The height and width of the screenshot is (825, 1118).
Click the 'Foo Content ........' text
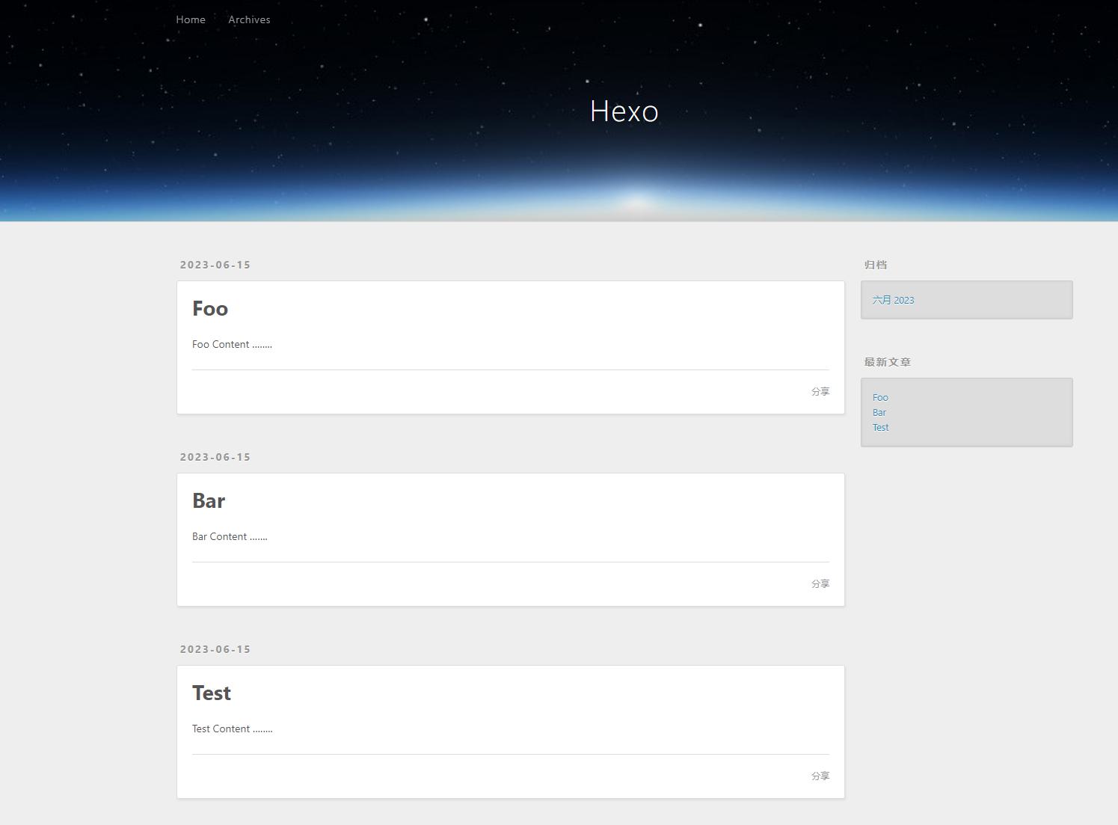[x=232, y=344]
